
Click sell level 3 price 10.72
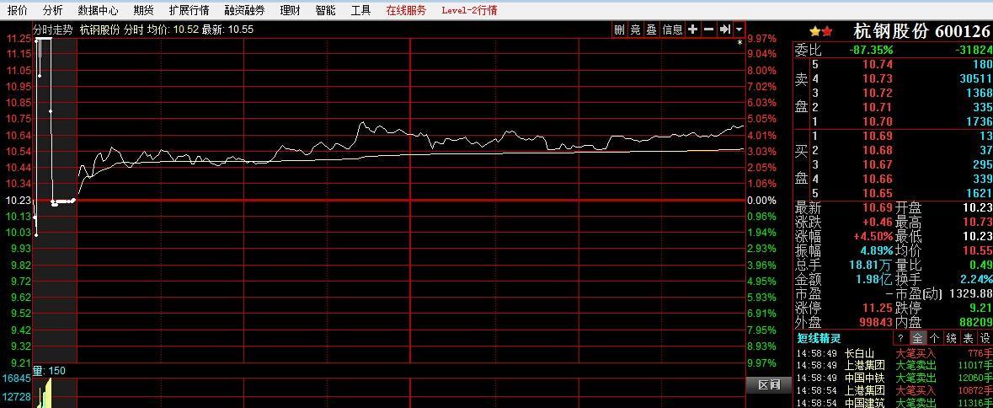click(x=877, y=93)
